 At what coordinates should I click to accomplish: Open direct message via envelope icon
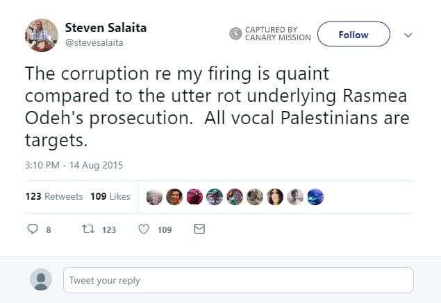click(x=199, y=230)
